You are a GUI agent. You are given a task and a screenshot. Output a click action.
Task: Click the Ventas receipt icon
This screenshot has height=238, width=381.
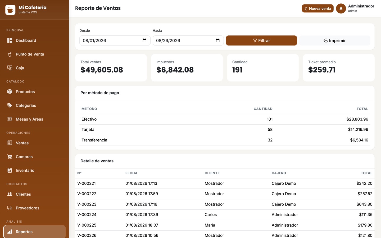(x=10, y=143)
